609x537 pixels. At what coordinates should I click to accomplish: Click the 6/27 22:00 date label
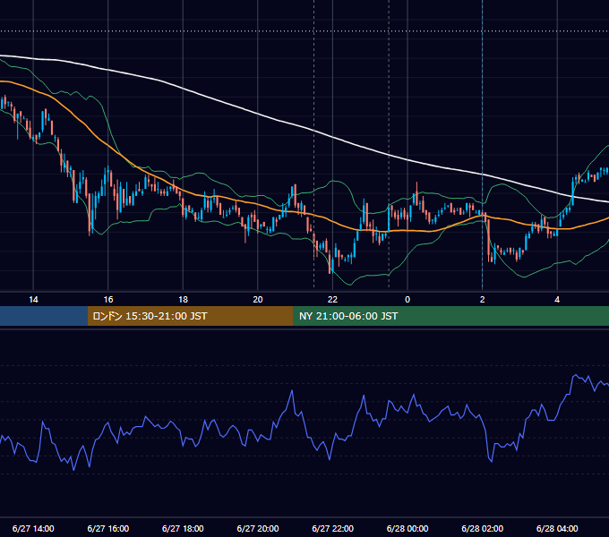(x=333, y=528)
